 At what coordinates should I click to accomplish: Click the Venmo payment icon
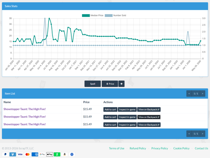[x=13, y=154]
